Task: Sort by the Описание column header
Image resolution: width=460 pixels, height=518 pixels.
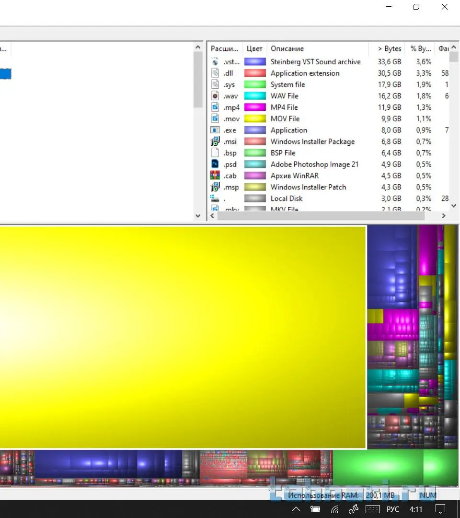Action: [317, 48]
